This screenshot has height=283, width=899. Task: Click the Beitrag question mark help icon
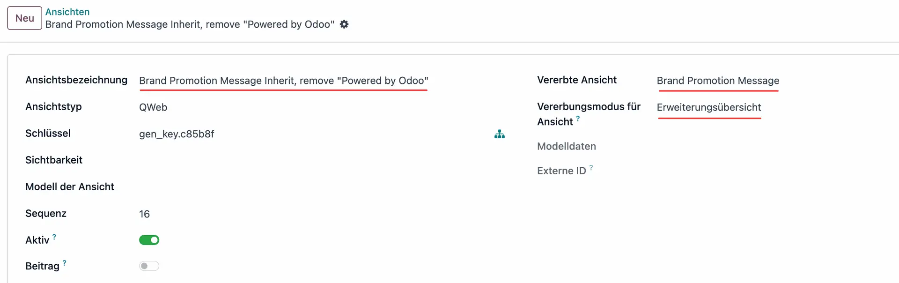[64, 262]
